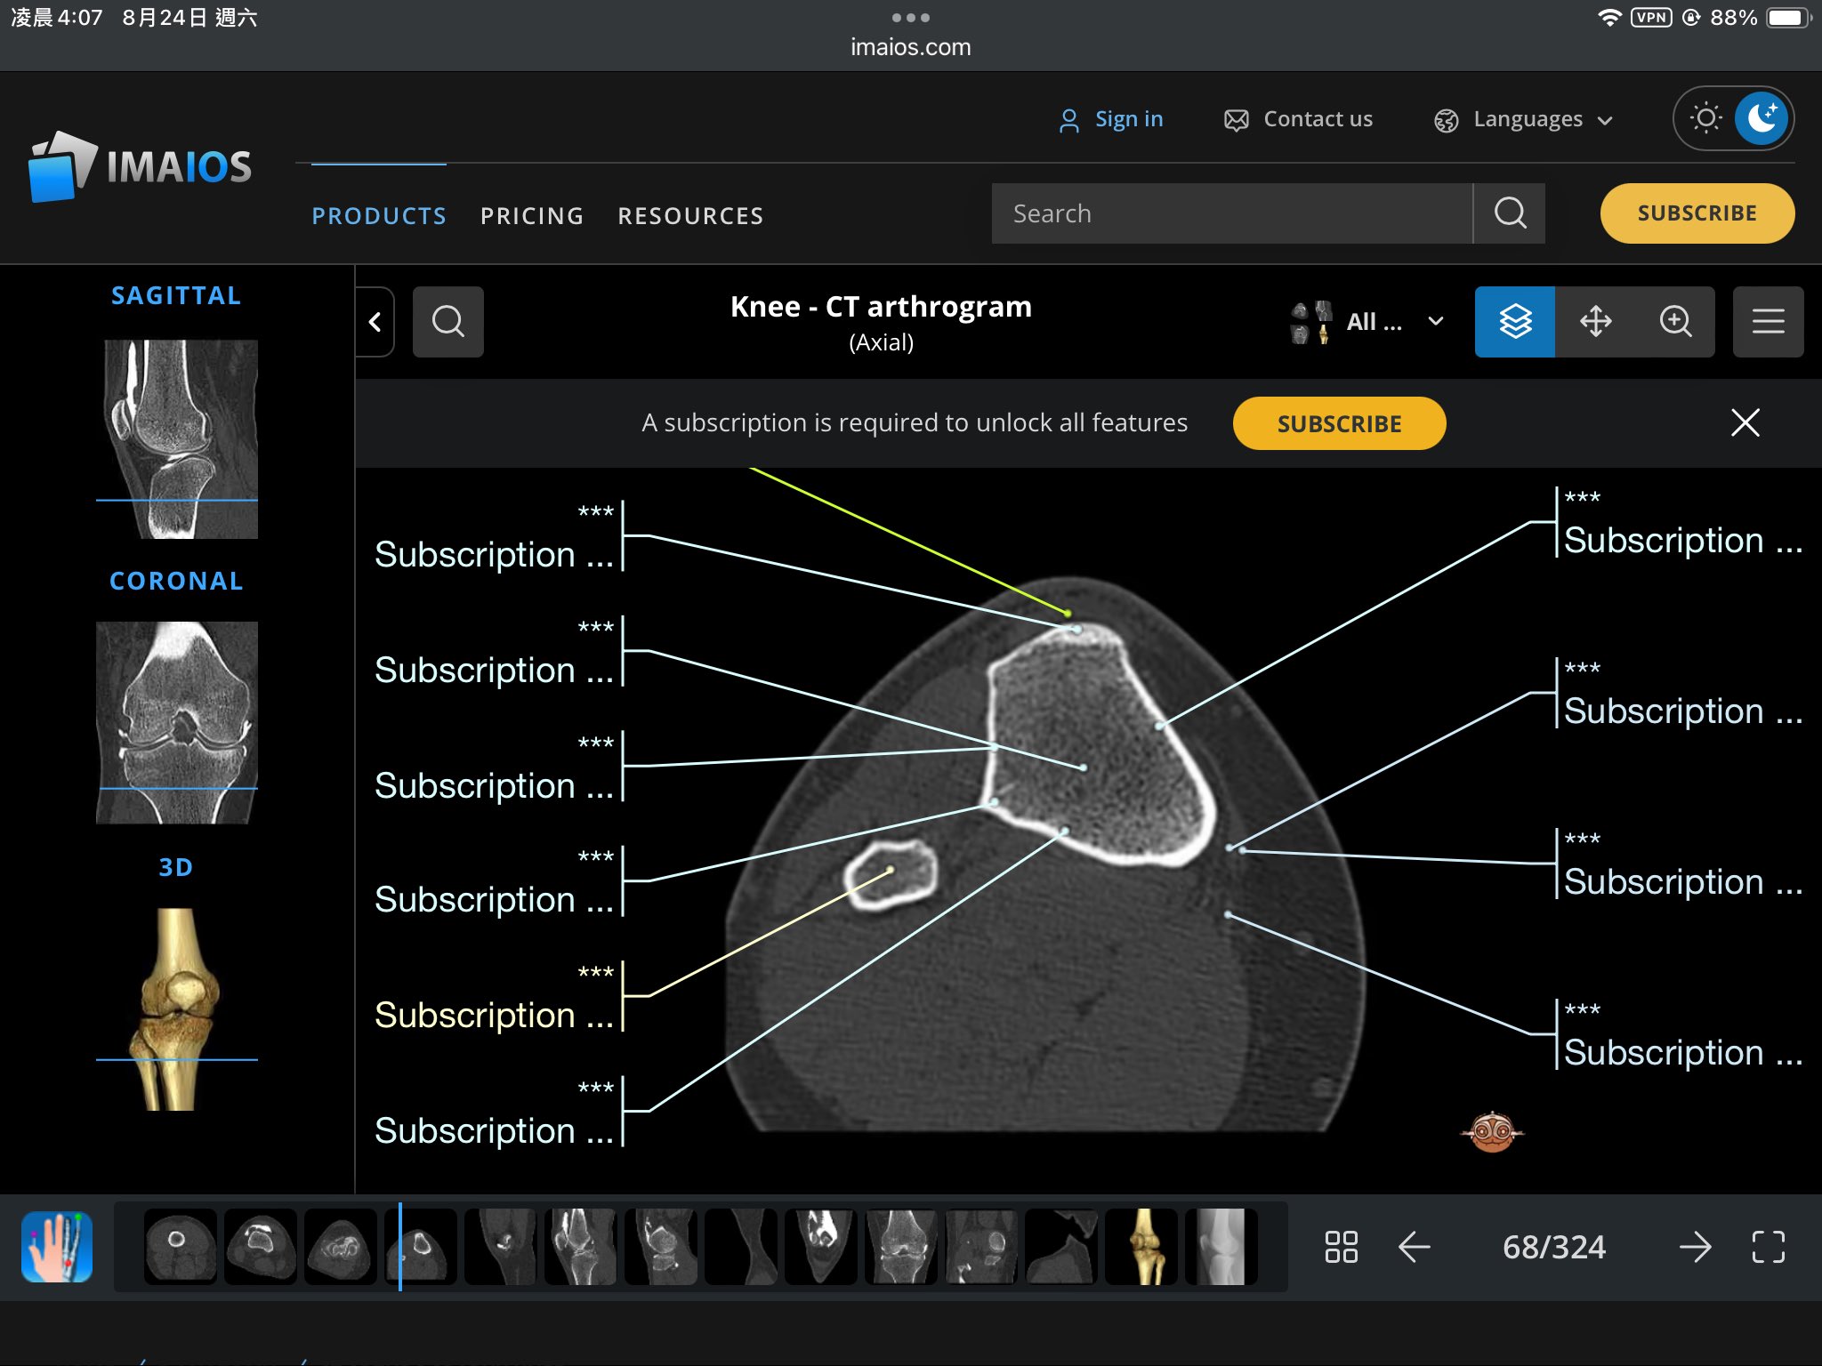1822x1366 pixels.
Task: Open structure search in viewer toolbar
Action: pos(447,321)
